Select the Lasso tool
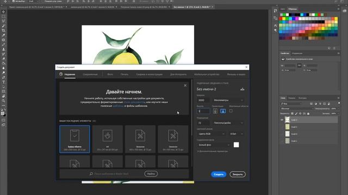The height and width of the screenshot is (195, 348). click(x=3, y=21)
